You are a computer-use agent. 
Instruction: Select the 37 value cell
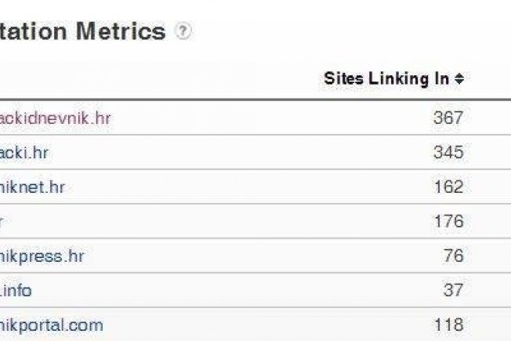point(453,290)
